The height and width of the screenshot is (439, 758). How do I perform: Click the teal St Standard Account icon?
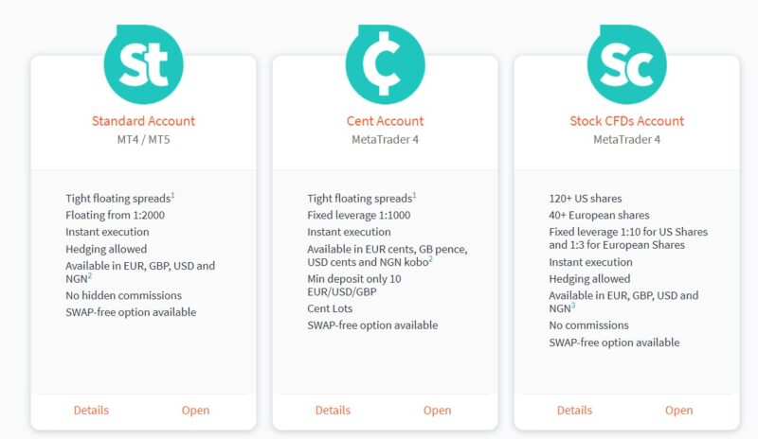(144, 63)
